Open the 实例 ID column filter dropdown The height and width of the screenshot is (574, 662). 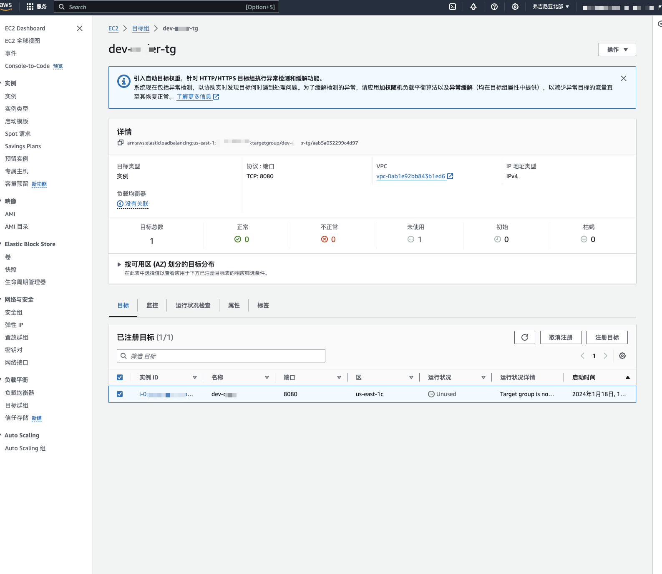[x=195, y=377]
